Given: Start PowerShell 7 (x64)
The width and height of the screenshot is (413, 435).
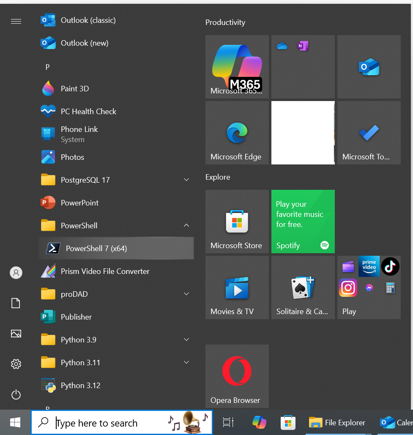Looking at the screenshot, I should tap(116, 248).
